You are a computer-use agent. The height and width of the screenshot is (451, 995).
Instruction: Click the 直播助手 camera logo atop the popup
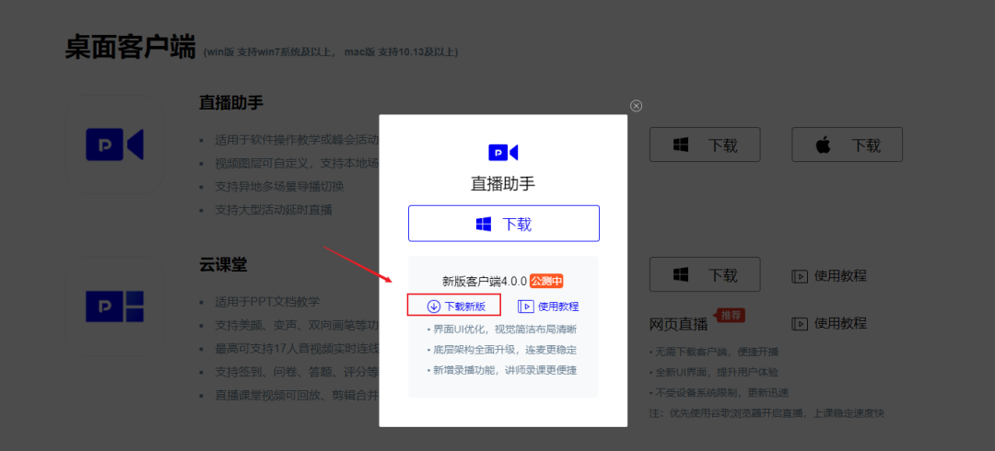click(x=503, y=152)
